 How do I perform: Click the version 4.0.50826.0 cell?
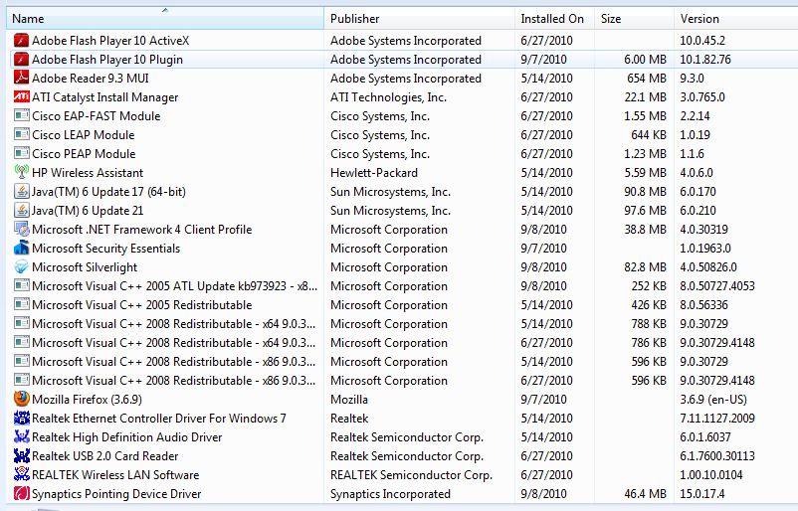click(708, 267)
